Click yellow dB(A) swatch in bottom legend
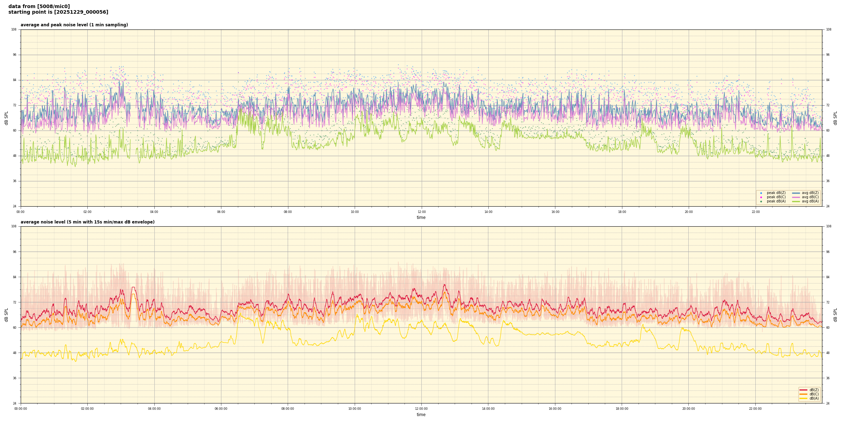This screenshot has height=421, width=842. coord(803,398)
